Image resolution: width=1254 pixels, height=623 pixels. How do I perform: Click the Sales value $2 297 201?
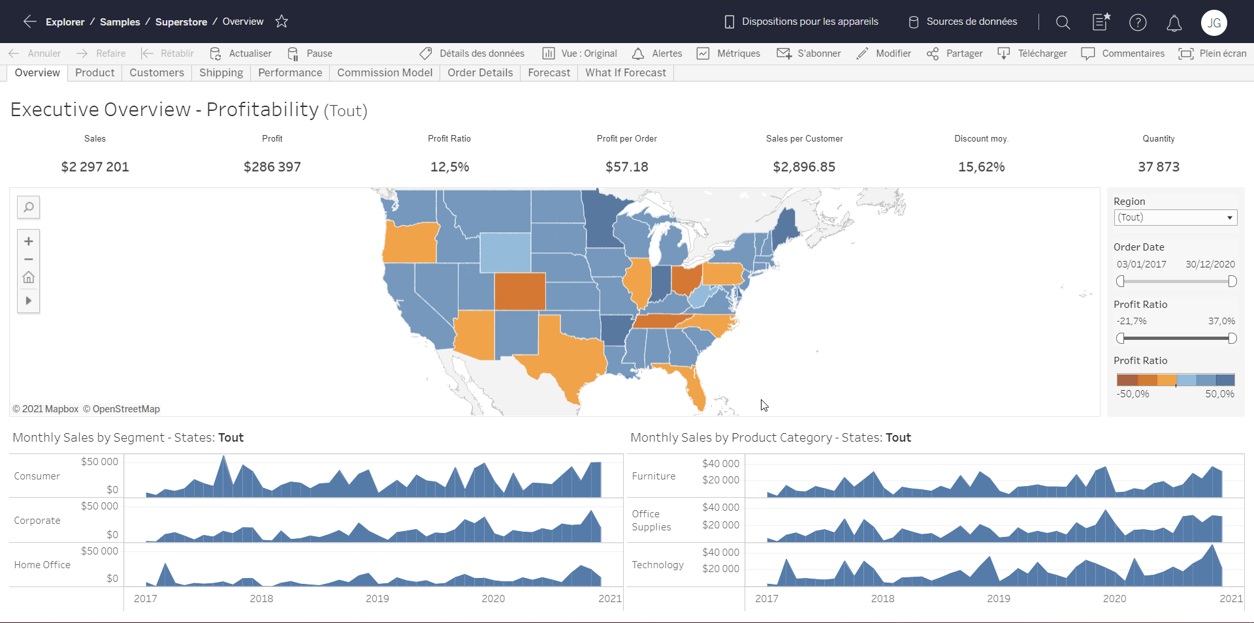coord(95,167)
